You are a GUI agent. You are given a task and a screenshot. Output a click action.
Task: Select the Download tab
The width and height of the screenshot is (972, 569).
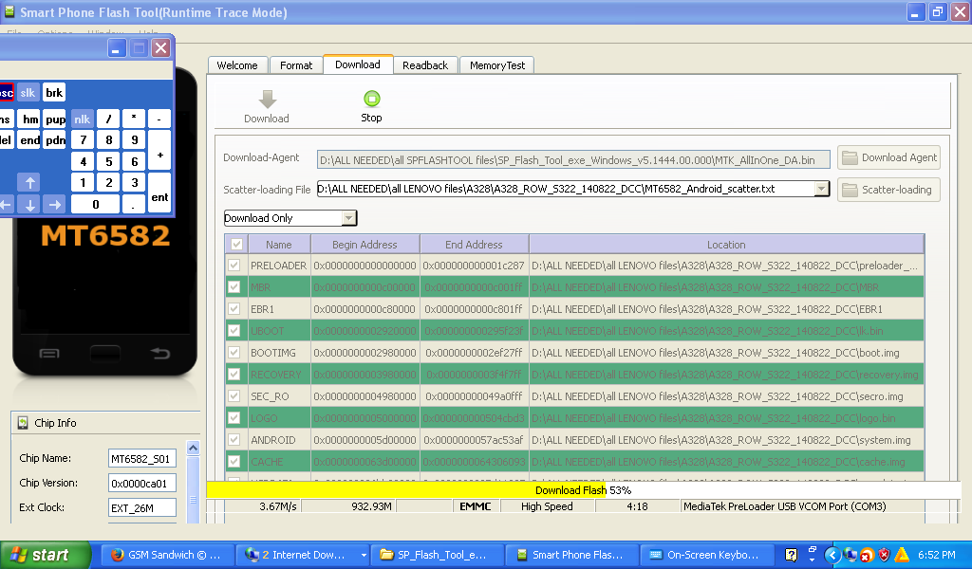[358, 64]
